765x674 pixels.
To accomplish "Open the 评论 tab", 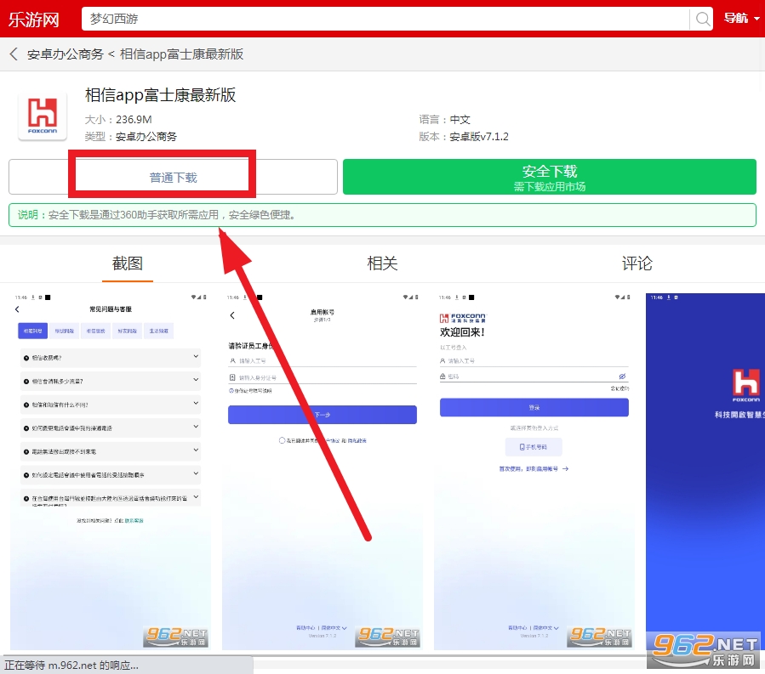I will [x=637, y=263].
